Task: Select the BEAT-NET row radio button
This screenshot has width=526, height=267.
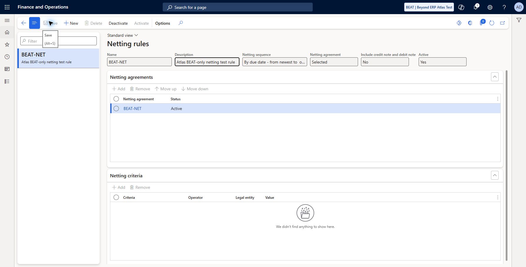Action: (x=116, y=109)
